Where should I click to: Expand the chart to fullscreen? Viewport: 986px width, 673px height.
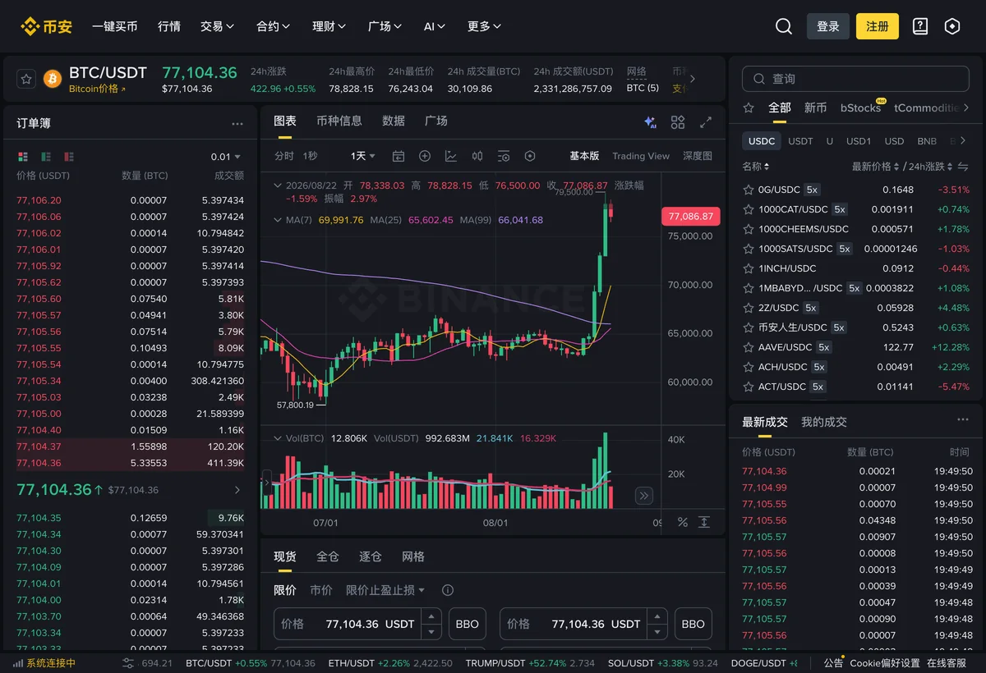click(706, 122)
